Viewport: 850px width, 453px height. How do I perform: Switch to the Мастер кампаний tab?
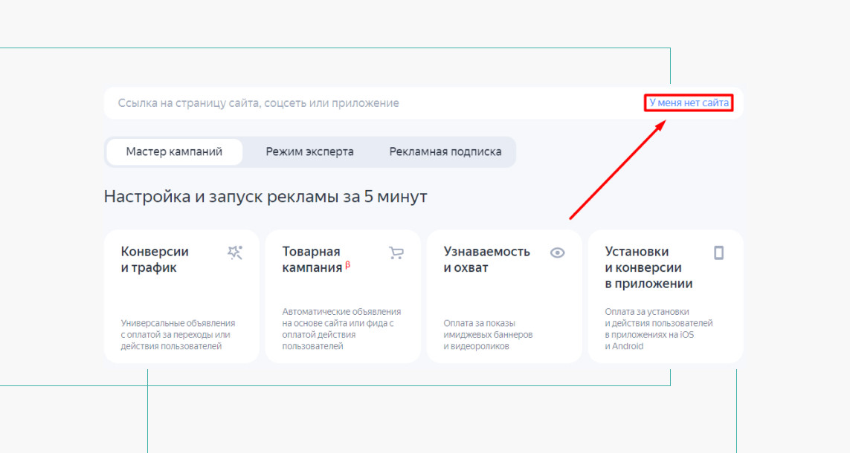174,151
